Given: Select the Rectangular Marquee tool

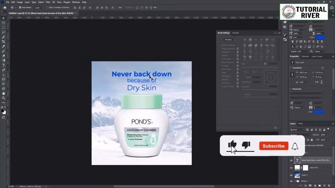Looking at the screenshot, I should click(4, 28).
